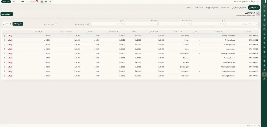267x127 pixels.
Task: Click the search magnifier icon in top toolbar
Action: 50,2
